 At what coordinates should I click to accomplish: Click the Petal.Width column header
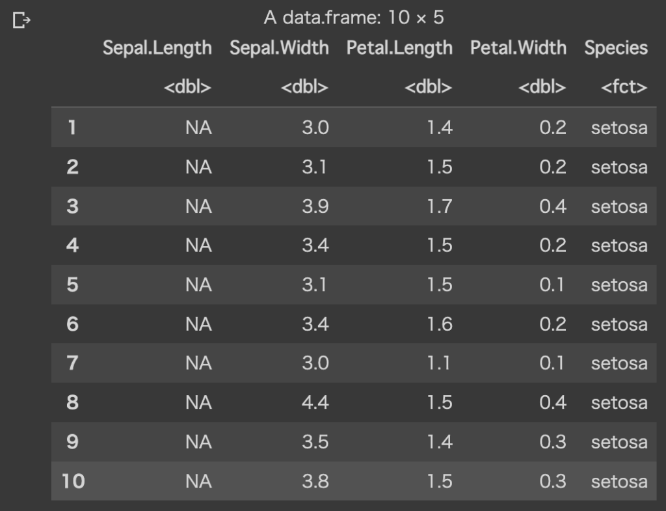[x=518, y=48]
